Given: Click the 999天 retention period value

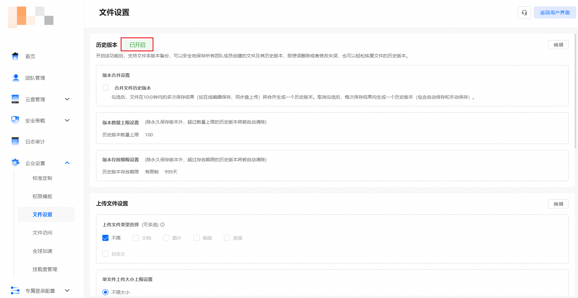Looking at the screenshot, I should click(x=171, y=172).
